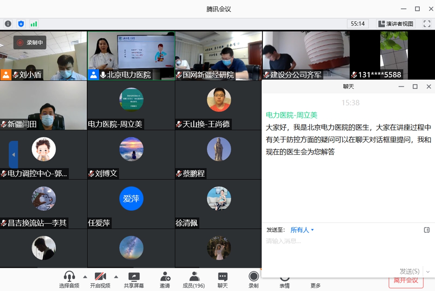Expand side panel with blue left-arrow tab
Screen dimensions: 435x291
click(13, 155)
